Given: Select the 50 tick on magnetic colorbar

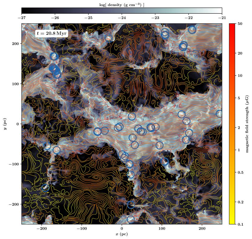Looking at the screenshot, I should pos(240,23).
